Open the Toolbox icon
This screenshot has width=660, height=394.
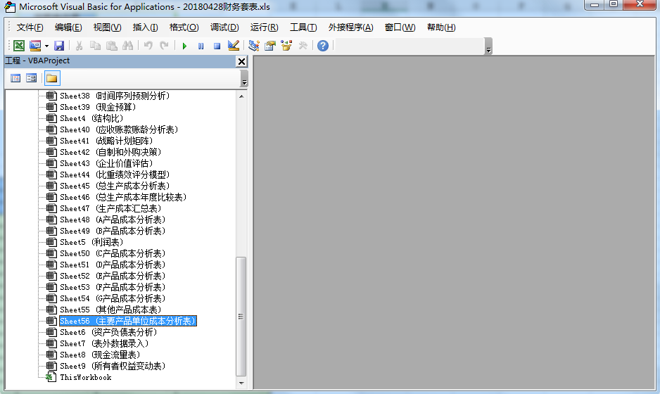click(x=303, y=46)
